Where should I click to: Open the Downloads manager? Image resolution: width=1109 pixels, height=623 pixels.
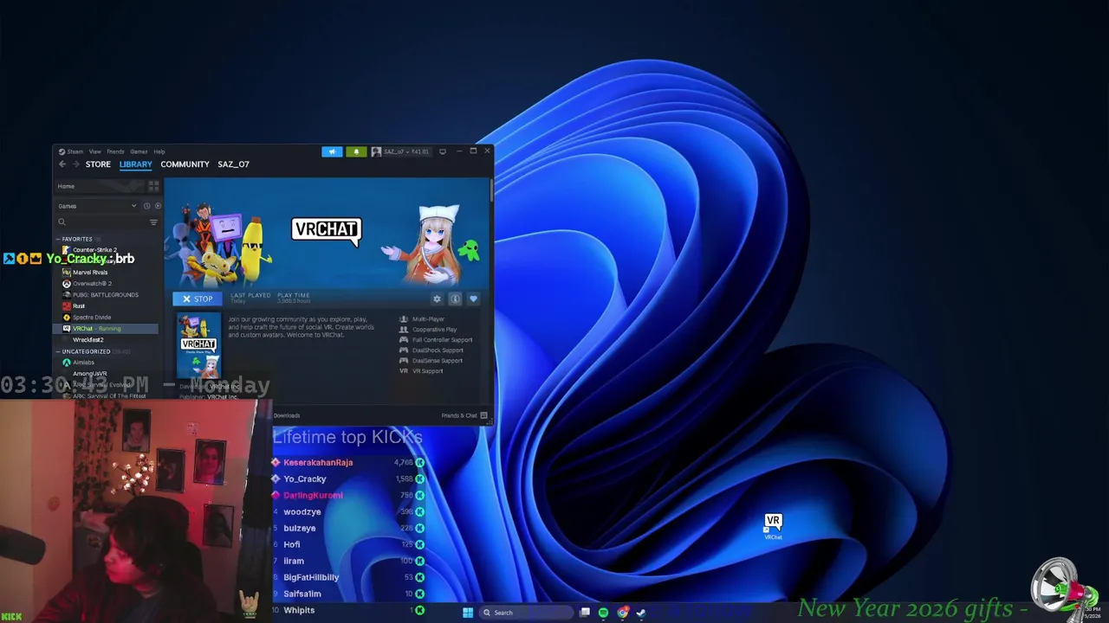pos(287,415)
